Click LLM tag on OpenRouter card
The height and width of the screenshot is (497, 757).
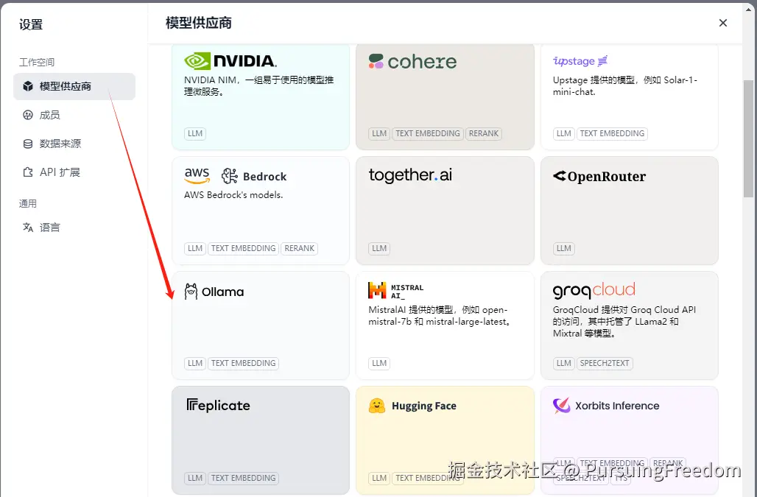click(x=563, y=249)
